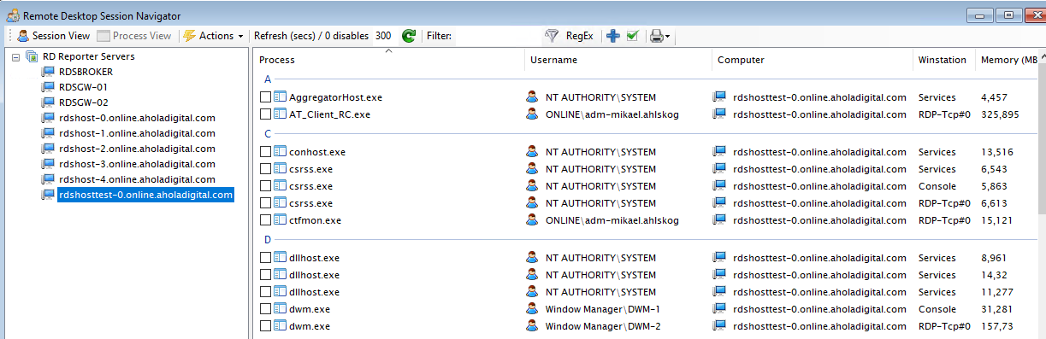Sort by the Computer column header
Screen dimensions: 1046x339
(813, 60)
